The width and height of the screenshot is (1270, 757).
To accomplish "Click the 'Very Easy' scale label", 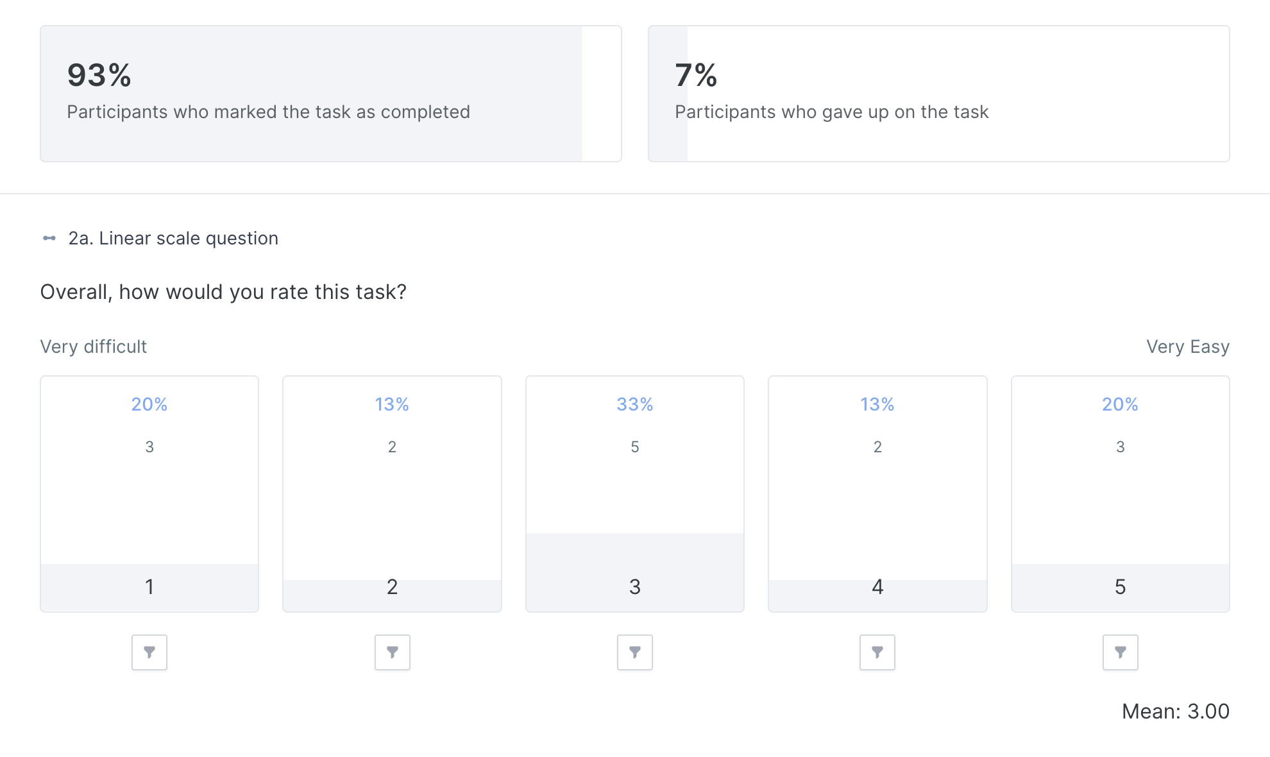I will pos(1187,346).
